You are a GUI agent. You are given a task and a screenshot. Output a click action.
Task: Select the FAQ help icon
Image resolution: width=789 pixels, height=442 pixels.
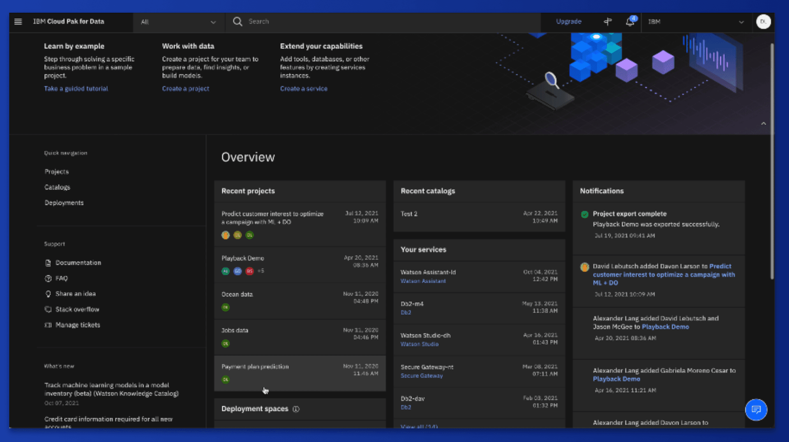(48, 278)
